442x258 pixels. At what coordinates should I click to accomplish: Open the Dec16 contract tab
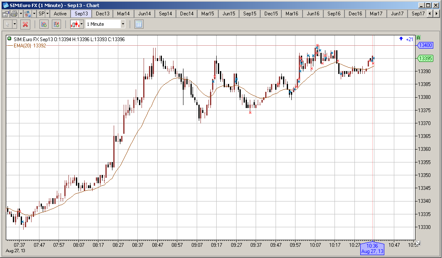click(355, 14)
